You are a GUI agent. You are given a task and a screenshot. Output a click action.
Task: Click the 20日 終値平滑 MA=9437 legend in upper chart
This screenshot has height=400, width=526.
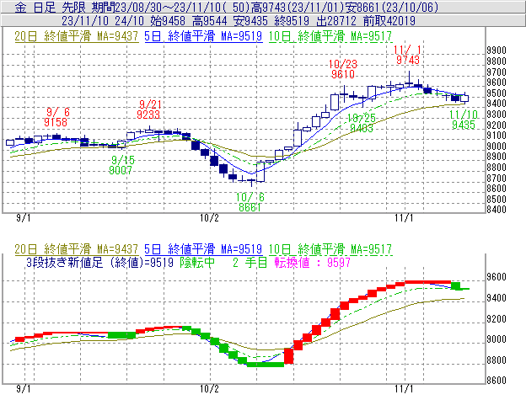[x=77, y=36]
